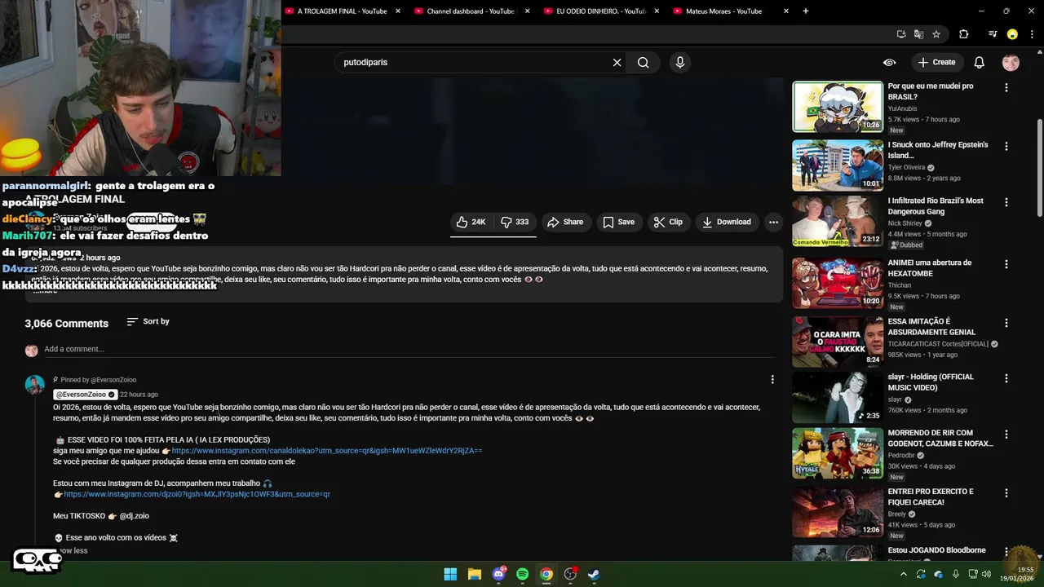
Task: Bookmark this page with the star icon
Action: [x=936, y=34]
